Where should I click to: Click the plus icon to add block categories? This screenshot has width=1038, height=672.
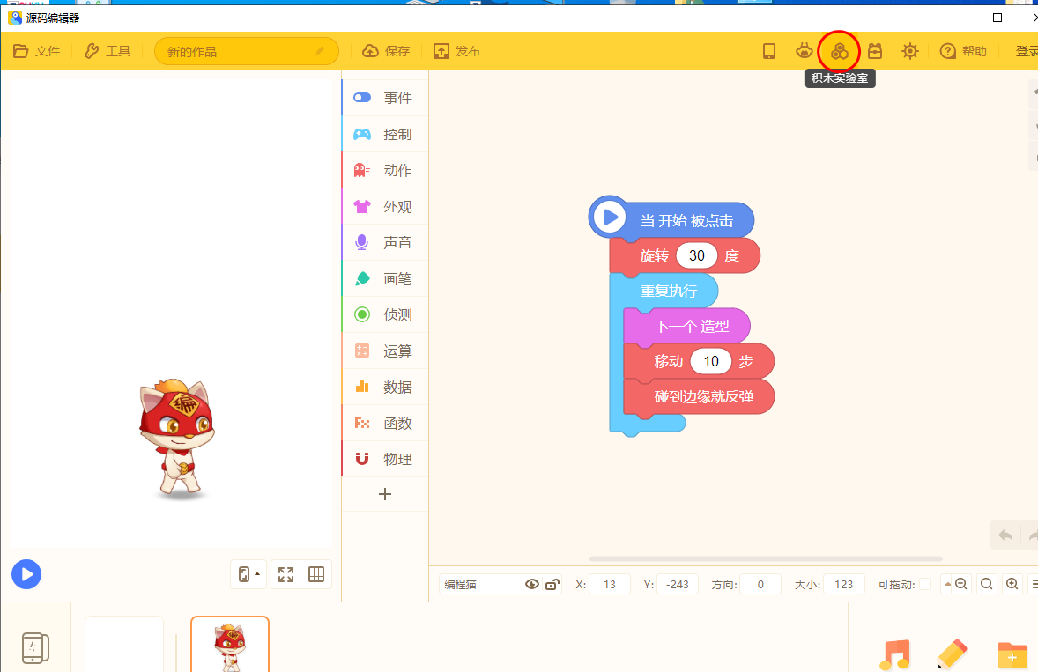coord(384,494)
